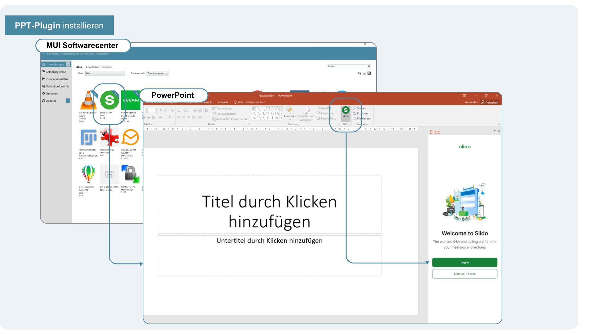Click Was möchten Sie tun? search box
595x334 pixels.
[x=250, y=102]
